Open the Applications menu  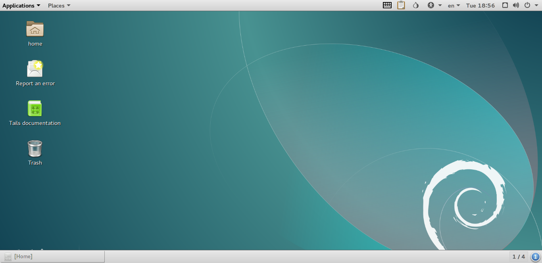[x=21, y=6]
